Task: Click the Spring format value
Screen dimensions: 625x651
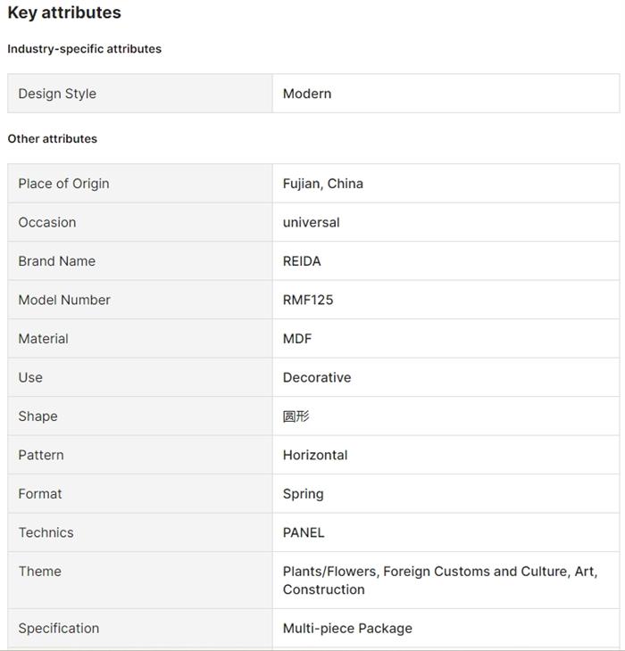Action: tap(304, 494)
